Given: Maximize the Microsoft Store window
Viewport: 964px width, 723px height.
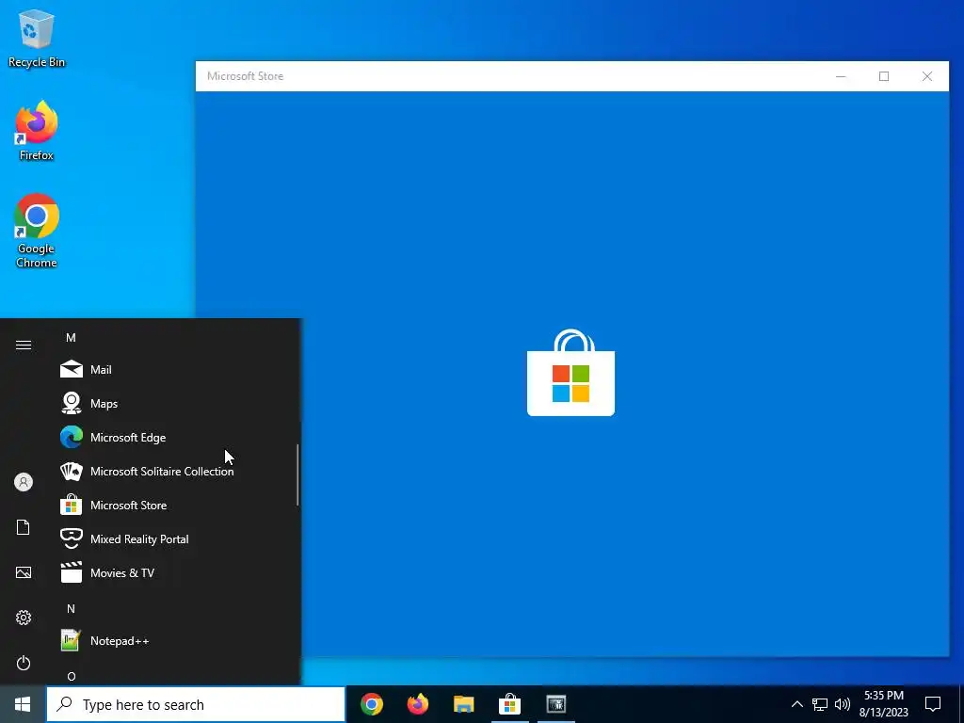Looking at the screenshot, I should (883, 76).
